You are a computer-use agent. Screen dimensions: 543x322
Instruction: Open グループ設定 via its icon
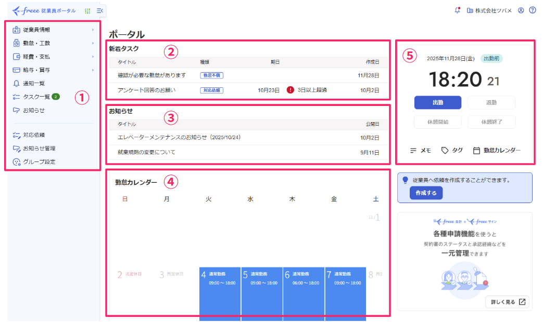point(16,162)
